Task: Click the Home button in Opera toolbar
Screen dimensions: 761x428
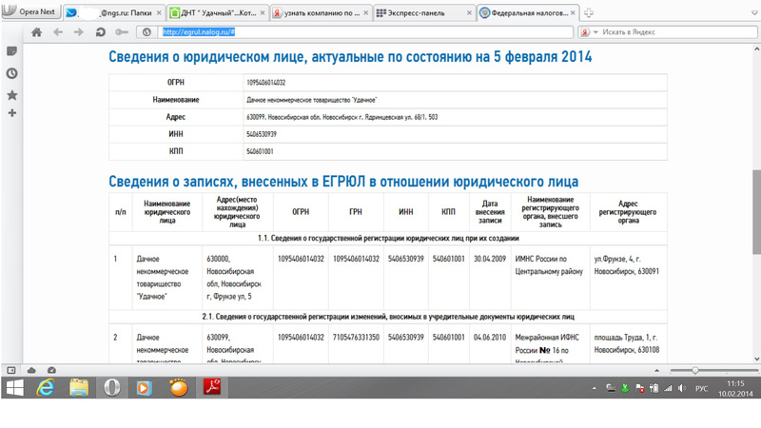Action: click(36, 31)
